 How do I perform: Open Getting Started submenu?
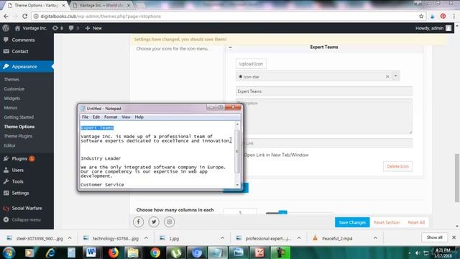[x=19, y=117]
